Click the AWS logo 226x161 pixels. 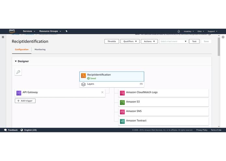tap(12, 31)
